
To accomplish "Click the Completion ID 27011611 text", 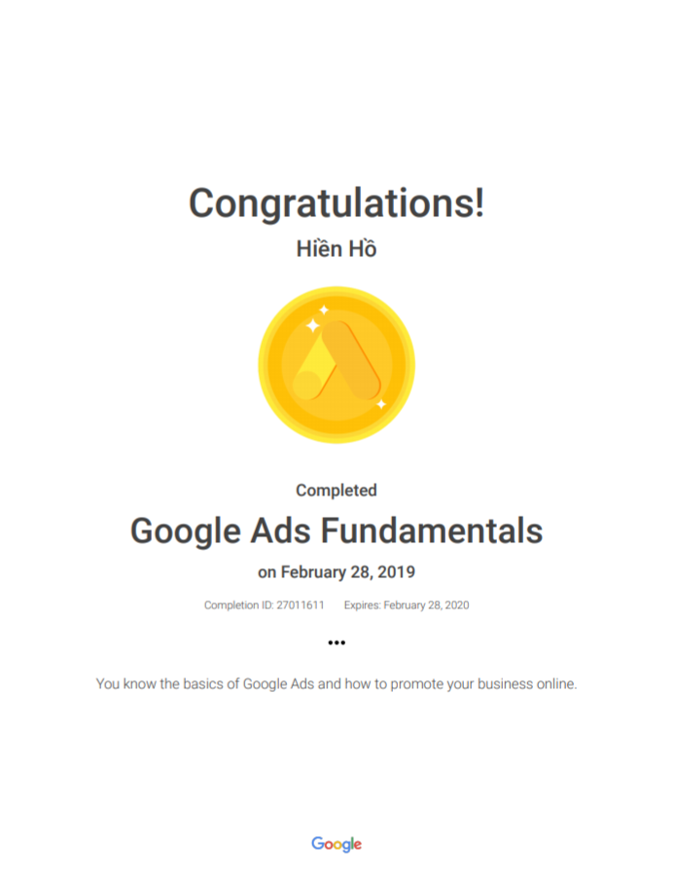I will point(265,605).
